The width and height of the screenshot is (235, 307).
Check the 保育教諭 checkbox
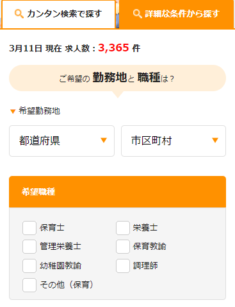tap(123, 247)
